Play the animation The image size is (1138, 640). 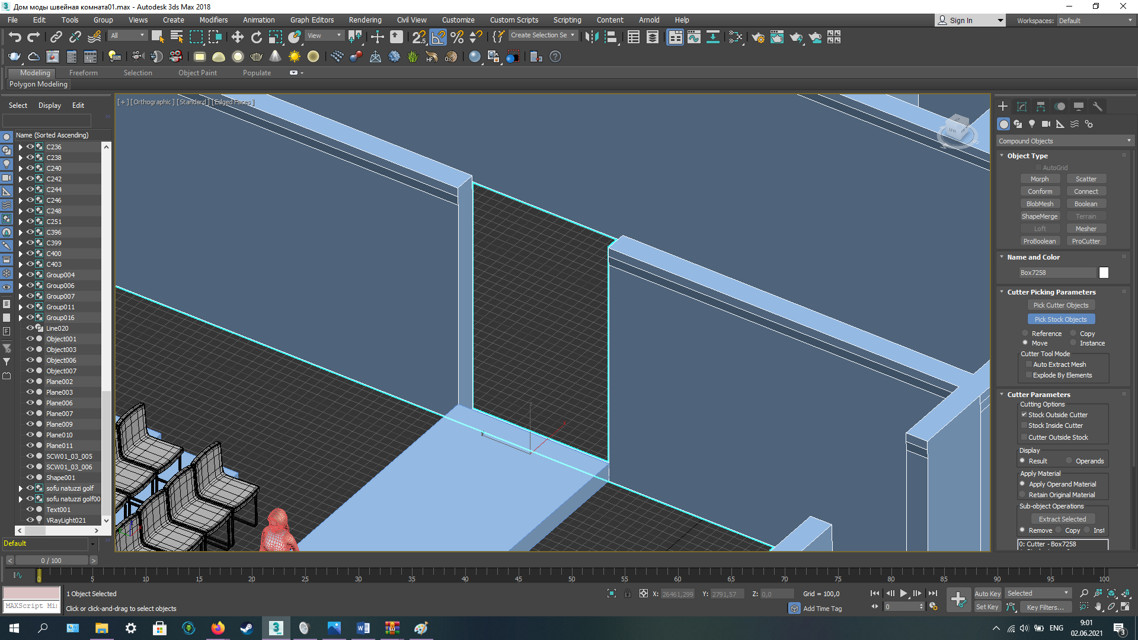coord(903,593)
